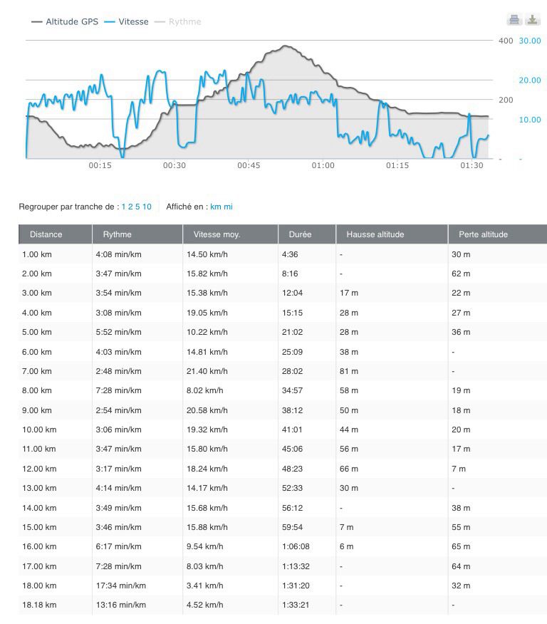547x624 pixels.
Task: Group splits by 5 km
Action: [x=137, y=207]
